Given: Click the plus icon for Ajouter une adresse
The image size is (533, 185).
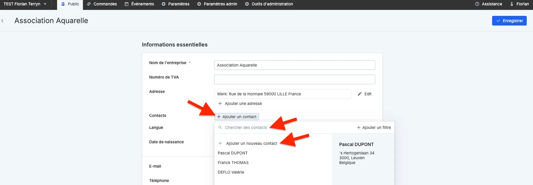Looking at the screenshot, I should pos(220,103).
